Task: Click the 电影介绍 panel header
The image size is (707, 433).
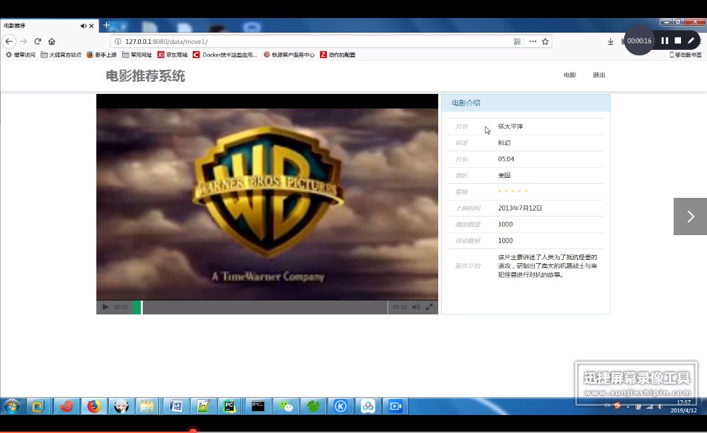Action: tap(526, 103)
